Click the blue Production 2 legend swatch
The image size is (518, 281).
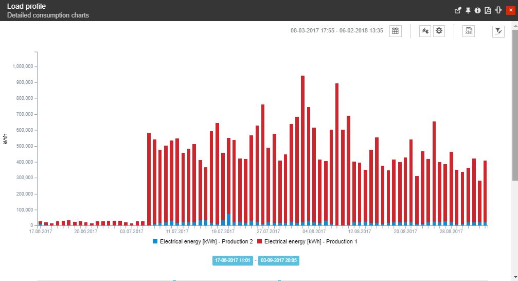[x=155, y=241]
